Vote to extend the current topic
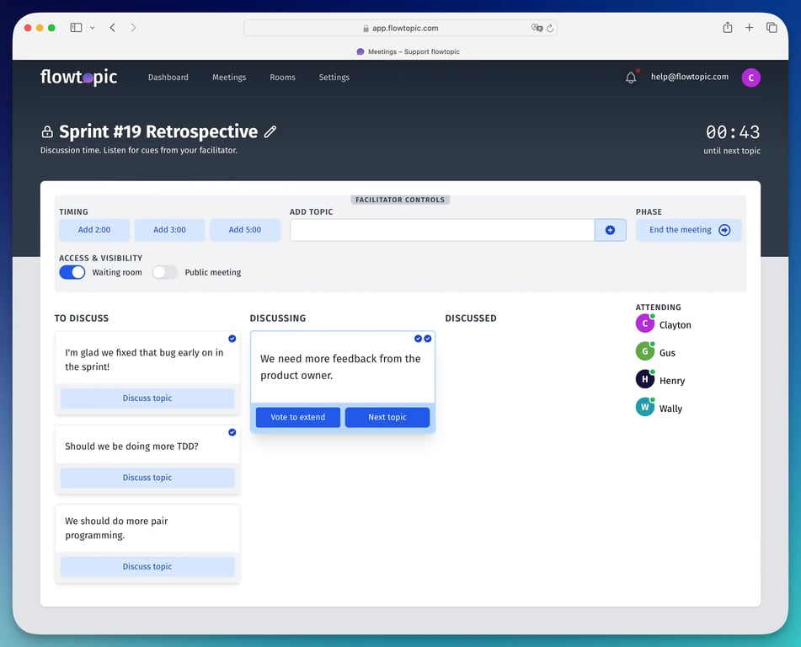This screenshot has width=801, height=647. click(x=298, y=417)
